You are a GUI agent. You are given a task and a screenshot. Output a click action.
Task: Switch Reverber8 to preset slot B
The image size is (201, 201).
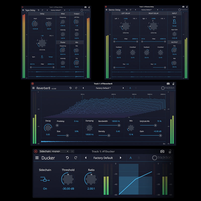[x=136, y=88]
